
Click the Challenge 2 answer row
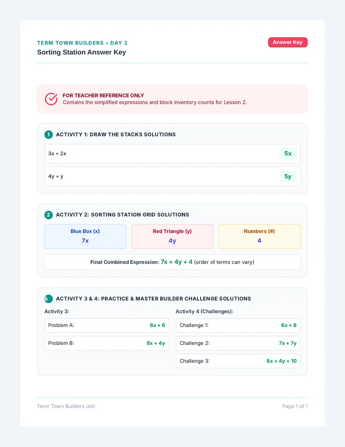(x=238, y=343)
